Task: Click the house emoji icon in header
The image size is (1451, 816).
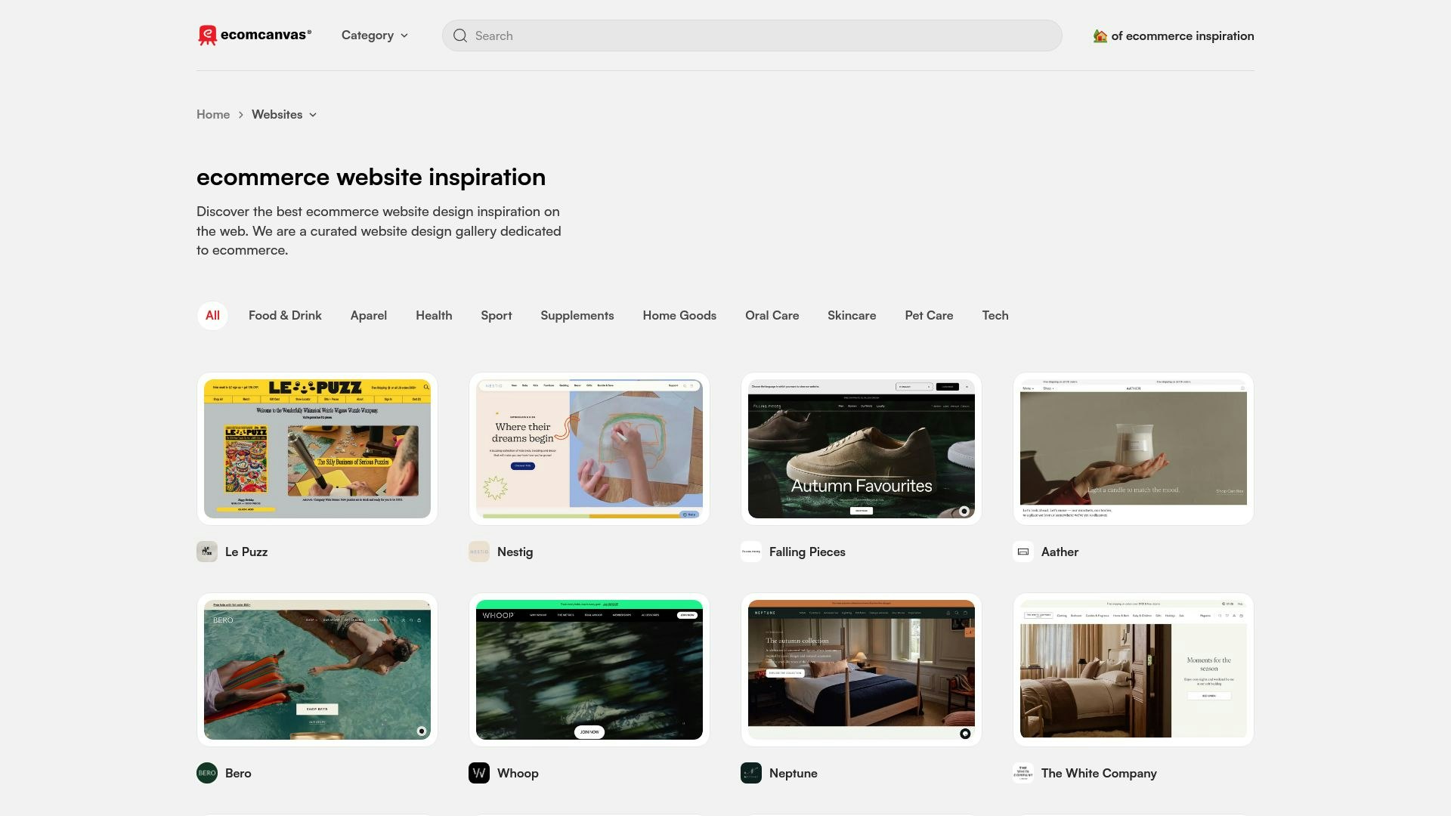Action: pos(1100,36)
